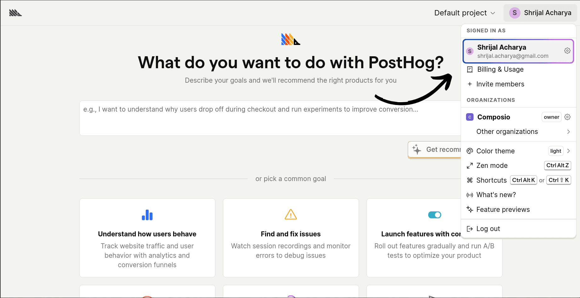Click the Ctrl Alt K shortcut badge
The height and width of the screenshot is (298, 580).
click(x=524, y=180)
